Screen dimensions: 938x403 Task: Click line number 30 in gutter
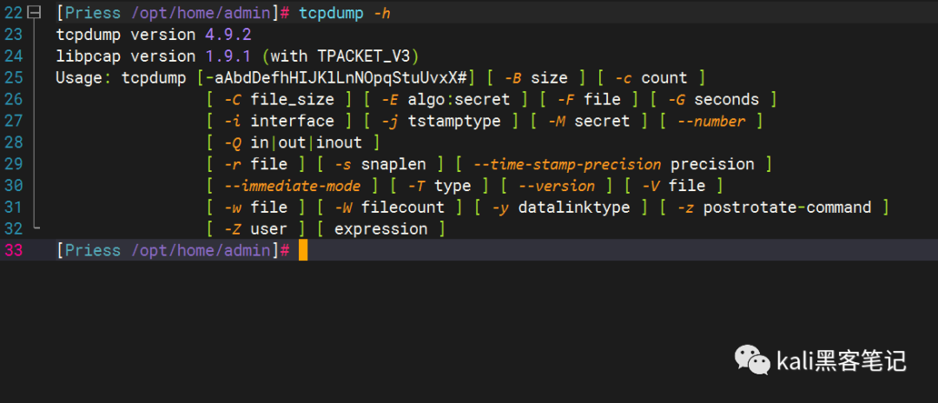coord(12,185)
